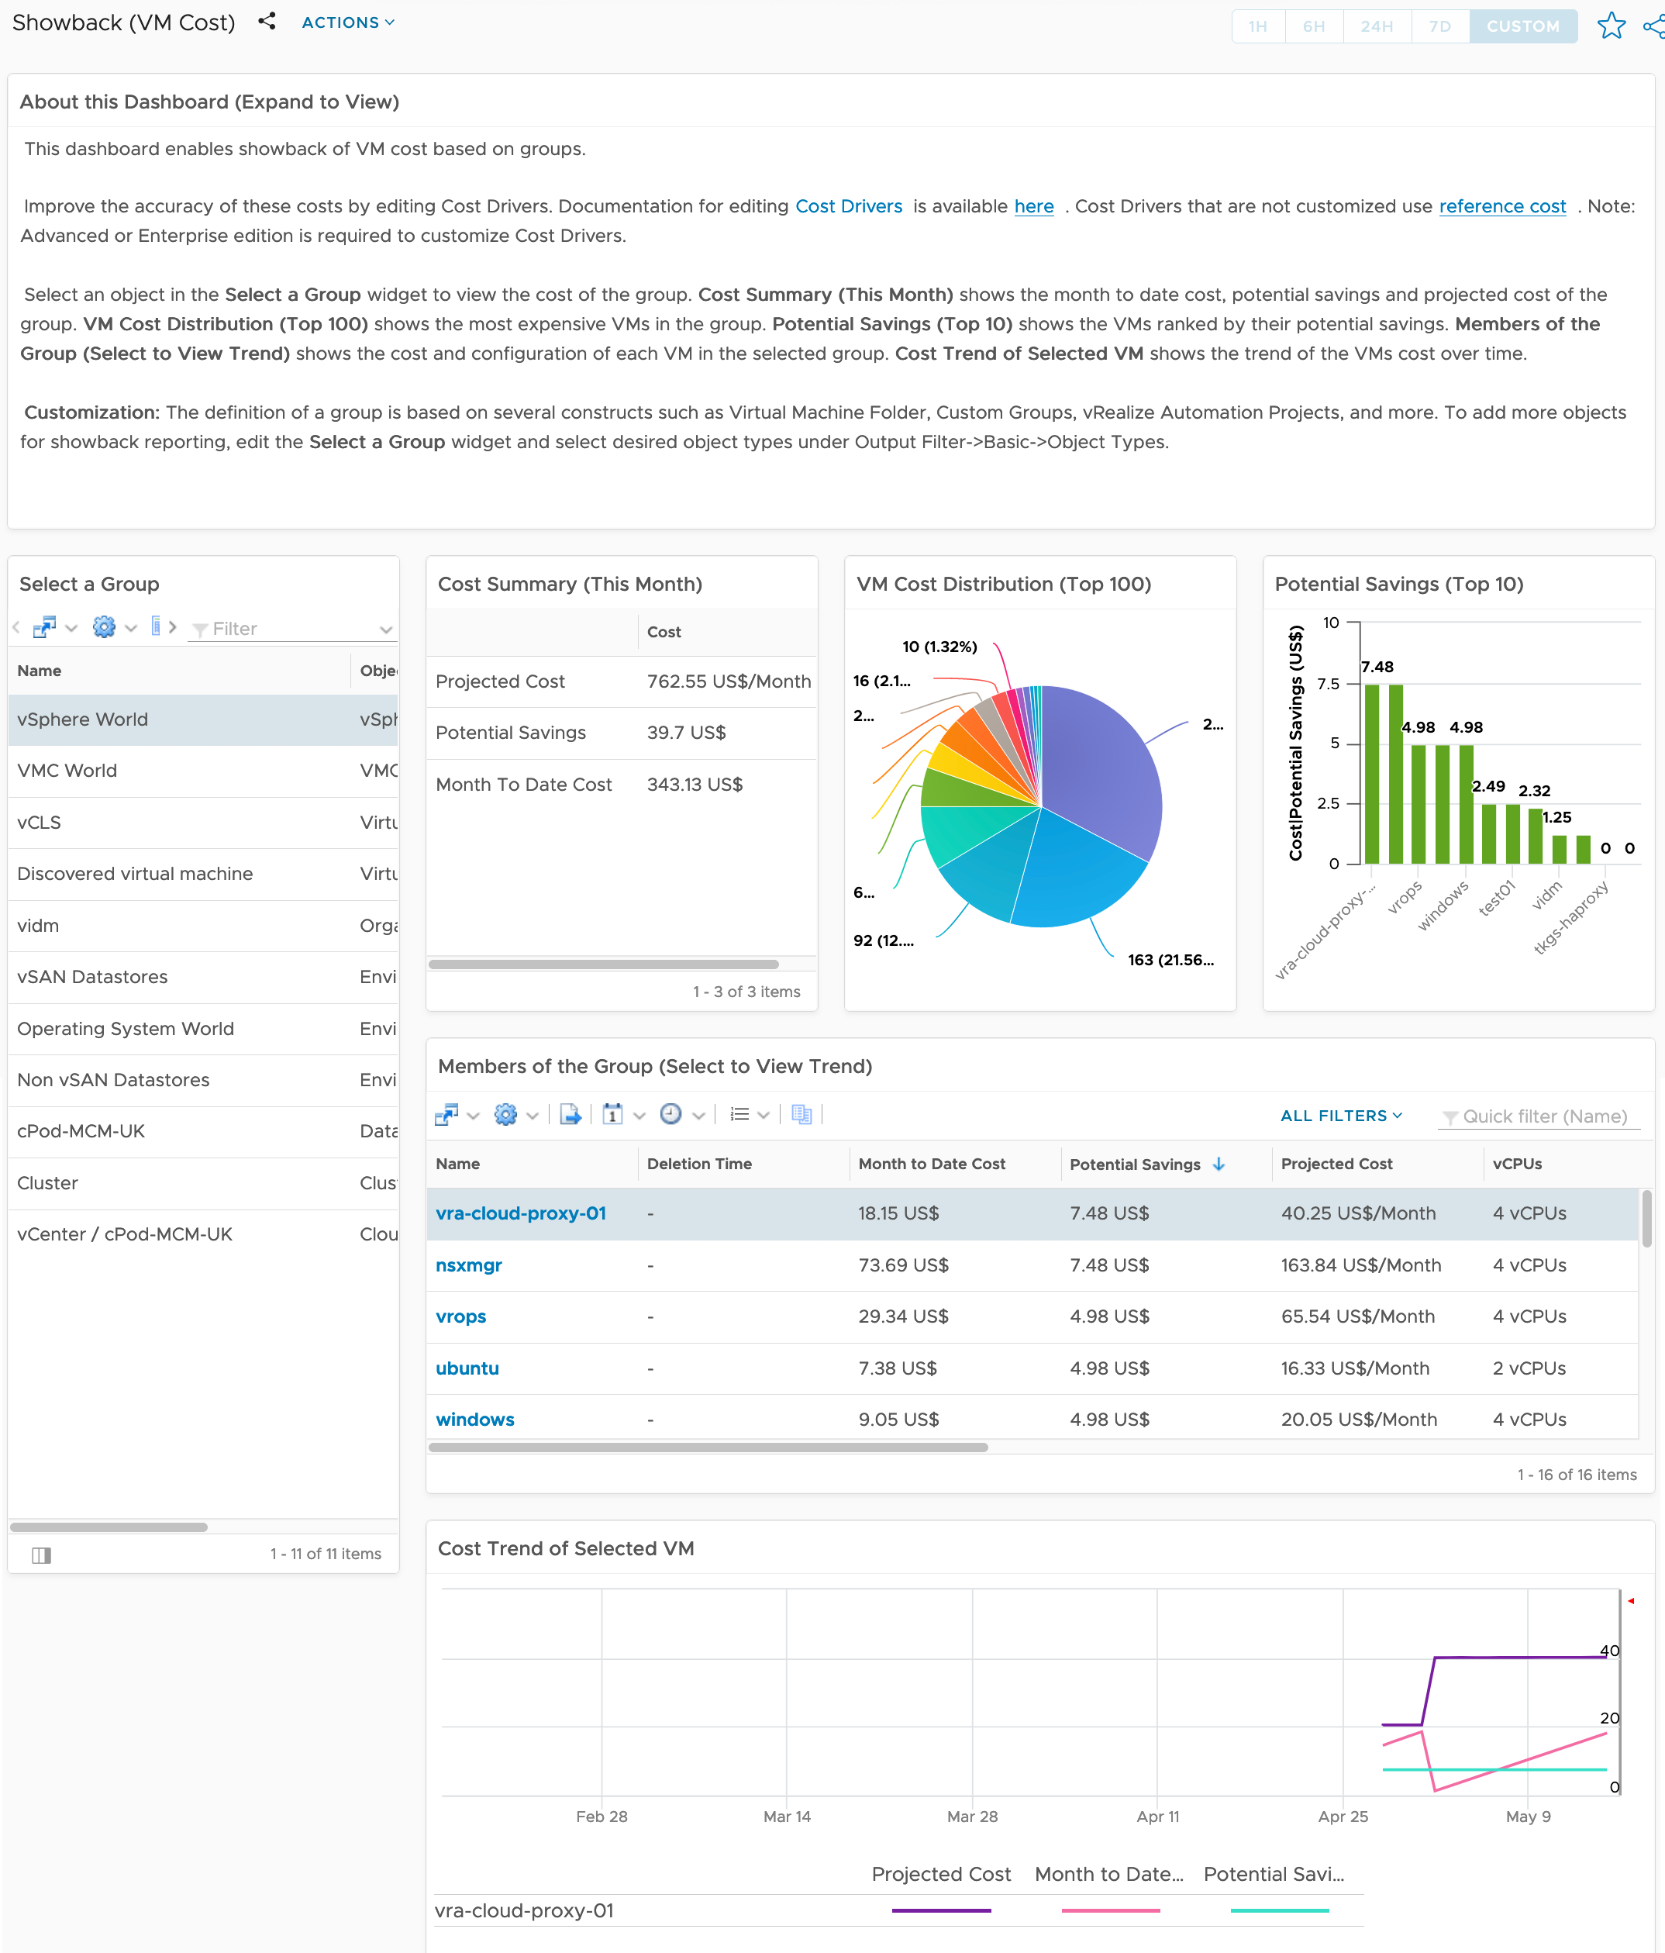The image size is (1665, 1953).
Task: Set time range to 24H
Action: pyautogui.click(x=1377, y=26)
